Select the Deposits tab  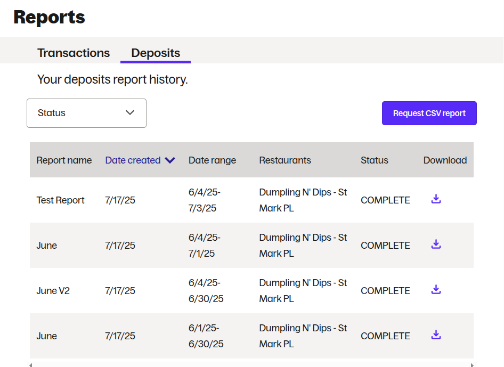click(156, 53)
